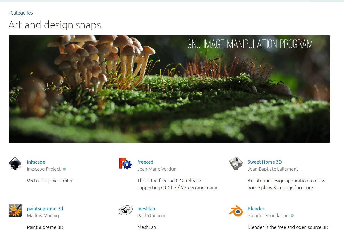Click the Markus Moenig publisher name
Screen dimensions: 344x230
pos(43,215)
